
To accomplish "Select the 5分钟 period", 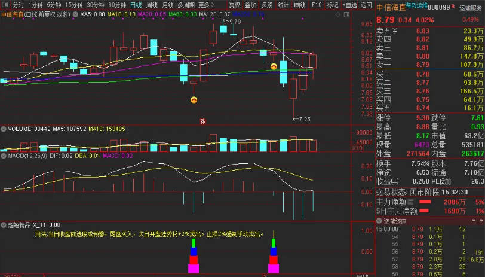I will point(54,5).
